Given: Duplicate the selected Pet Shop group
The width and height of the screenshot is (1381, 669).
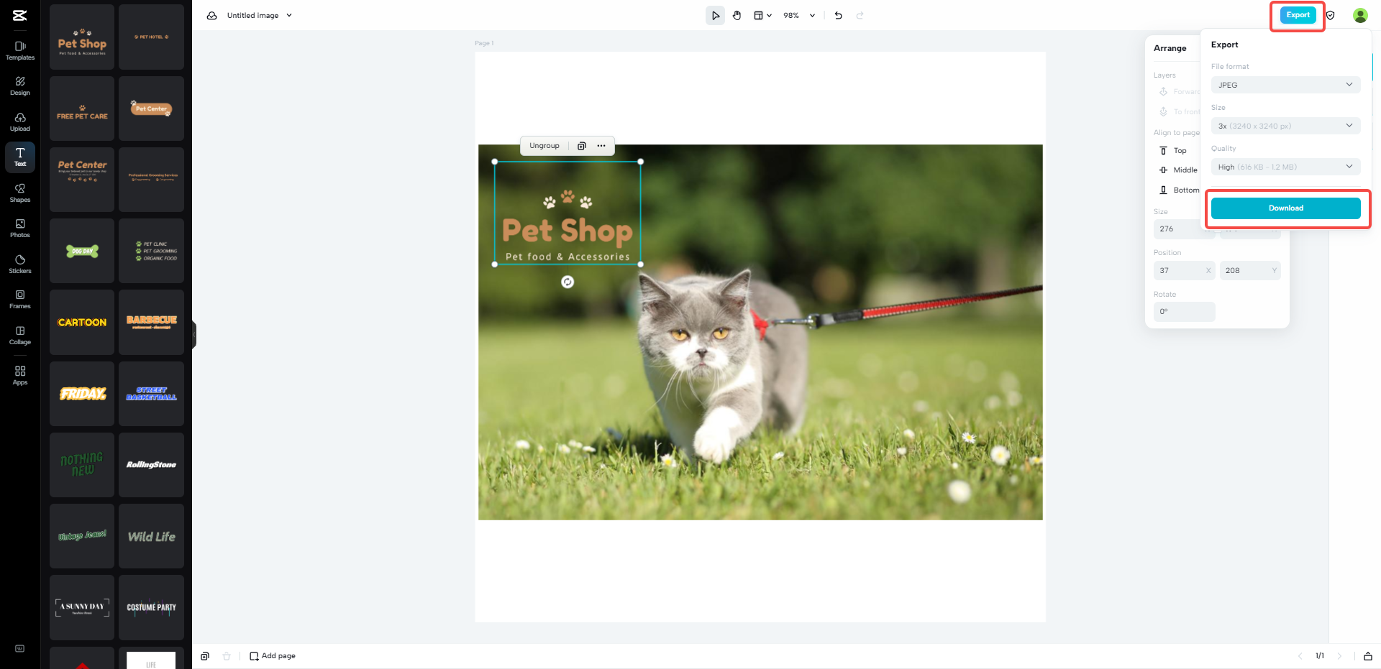Looking at the screenshot, I should [x=582, y=146].
